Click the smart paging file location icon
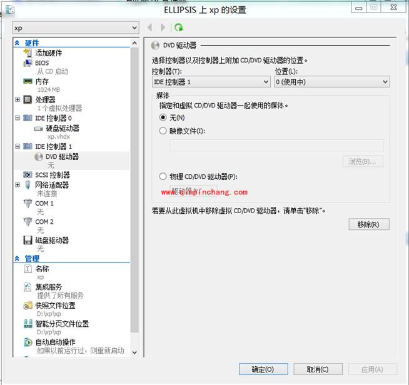Image resolution: width=409 pixels, height=385 pixels. (x=28, y=324)
